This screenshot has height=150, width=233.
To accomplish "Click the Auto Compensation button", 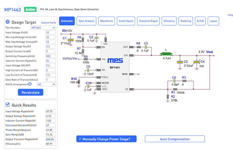I will (175, 139).
